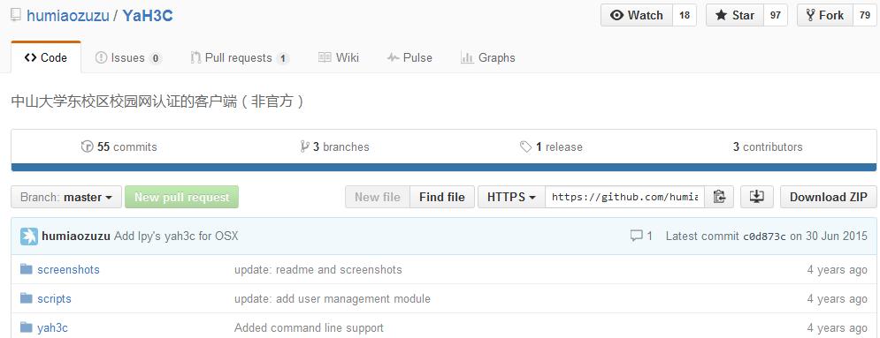Open commit 'update: add user management module'
This screenshot has width=880, height=338.
click(x=333, y=299)
